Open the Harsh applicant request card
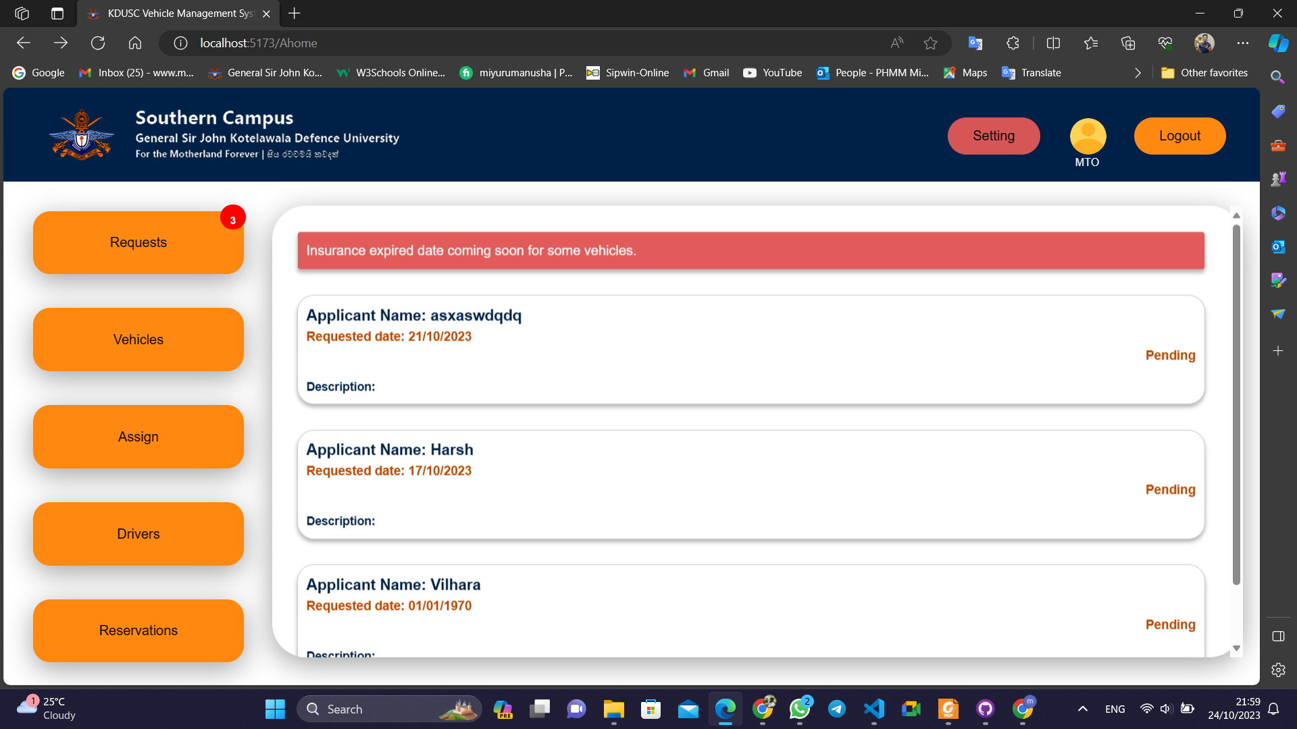Viewport: 1297px width, 729px height. 751,485
